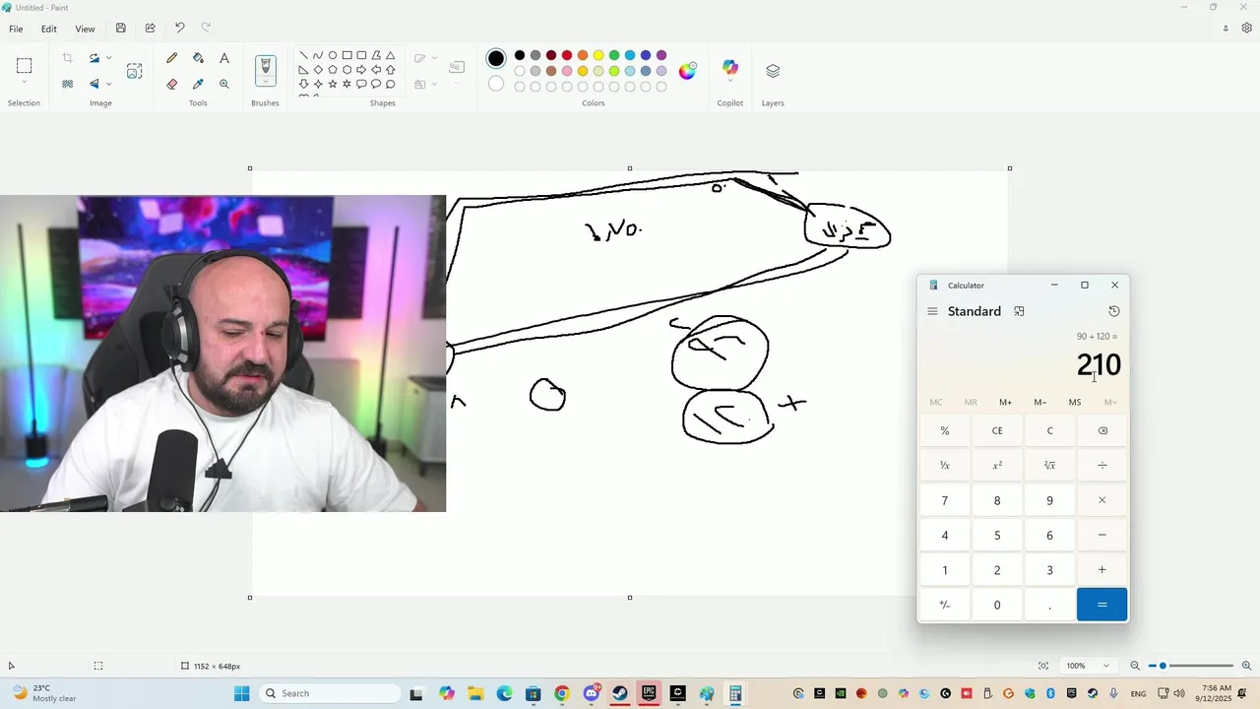Select the Line shape

coord(303,55)
